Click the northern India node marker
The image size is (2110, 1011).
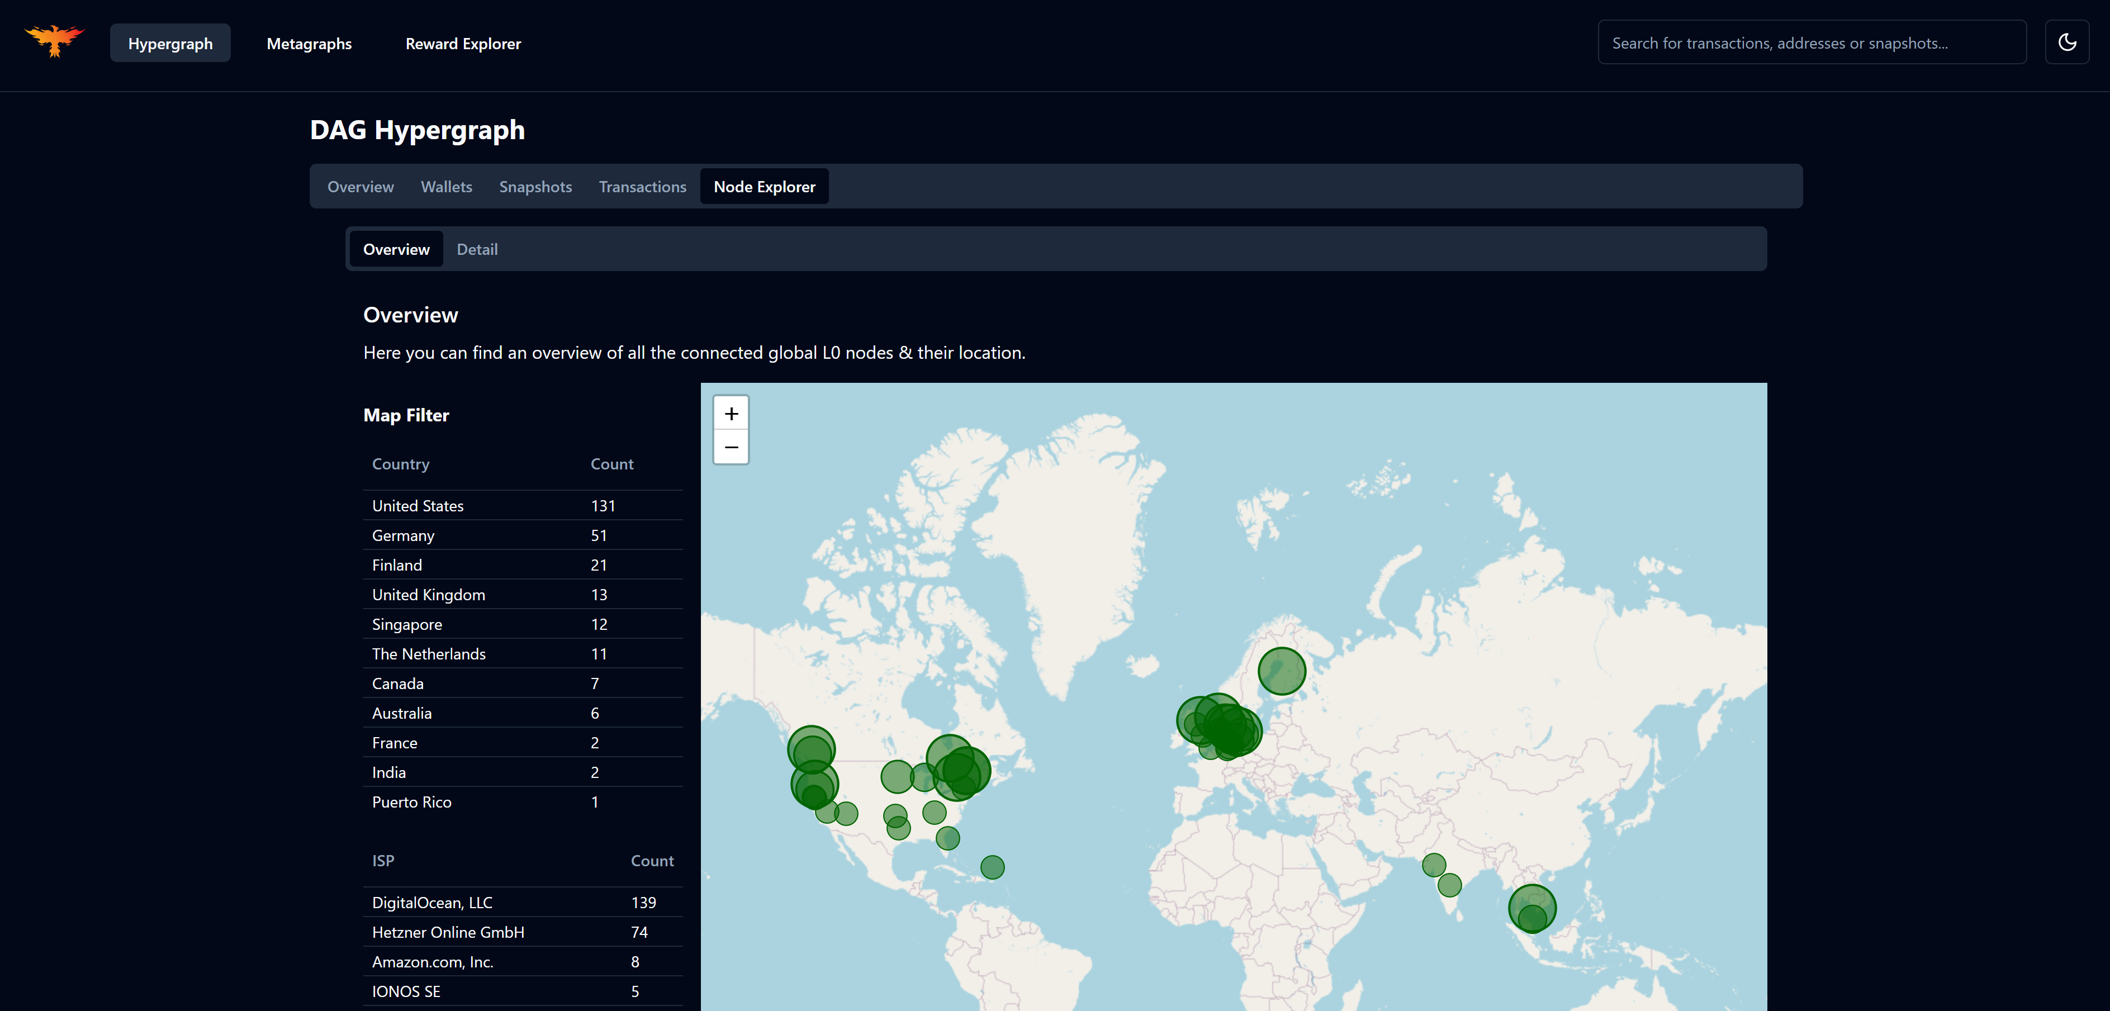[x=1434, y=865]
